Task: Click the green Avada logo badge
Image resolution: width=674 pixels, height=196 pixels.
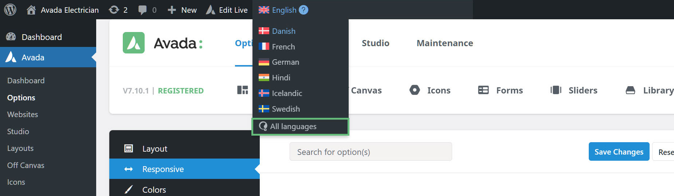Action: point(134,43)
